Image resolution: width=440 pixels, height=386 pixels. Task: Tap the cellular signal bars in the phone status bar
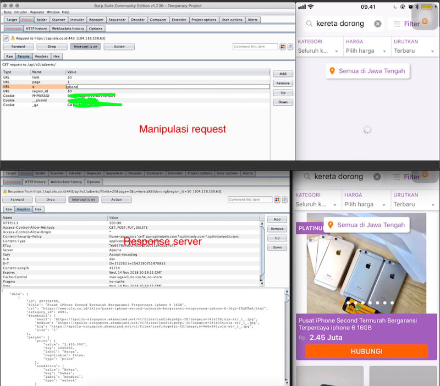click(302, 7)
